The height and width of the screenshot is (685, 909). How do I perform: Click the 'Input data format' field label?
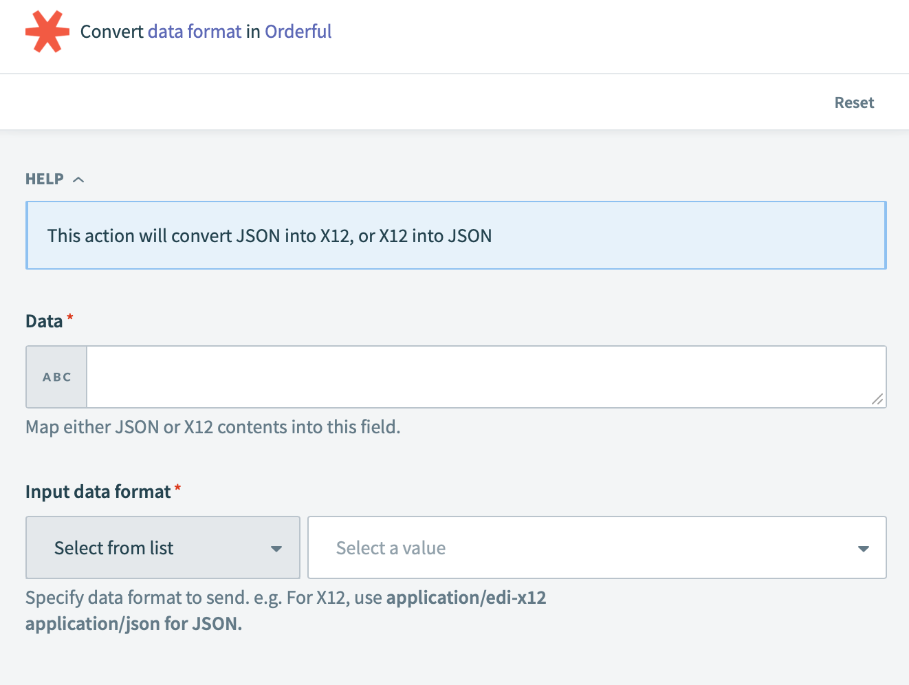pos(98,492)
